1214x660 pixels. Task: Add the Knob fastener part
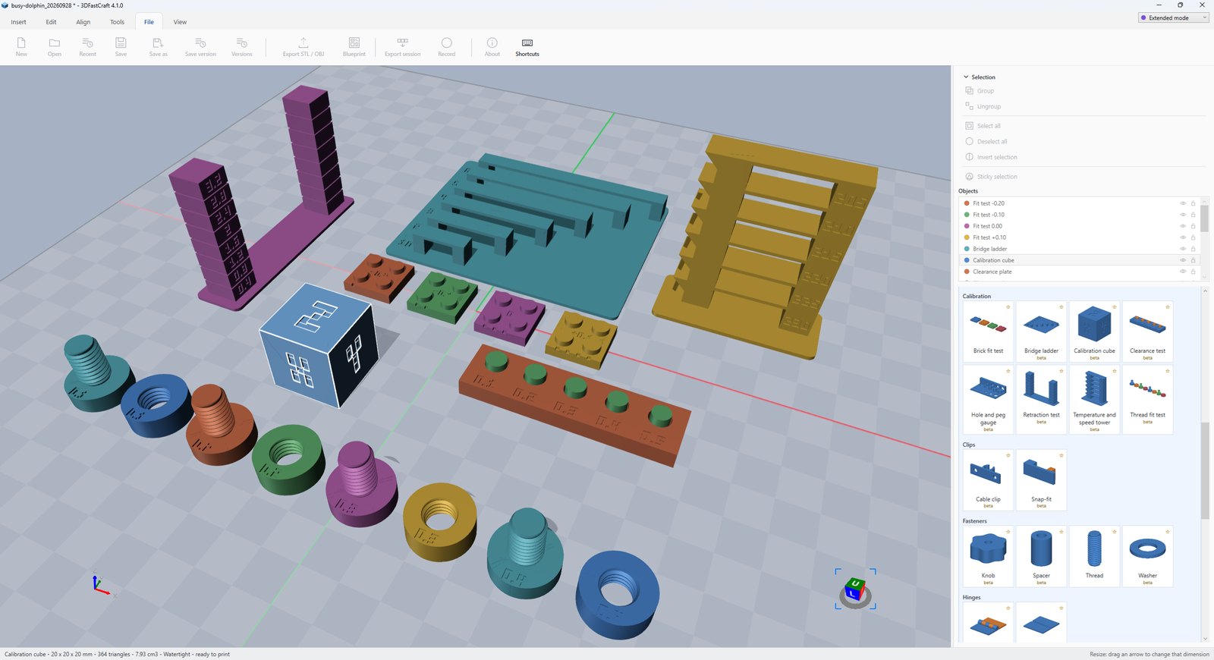[x=988, y=556]
